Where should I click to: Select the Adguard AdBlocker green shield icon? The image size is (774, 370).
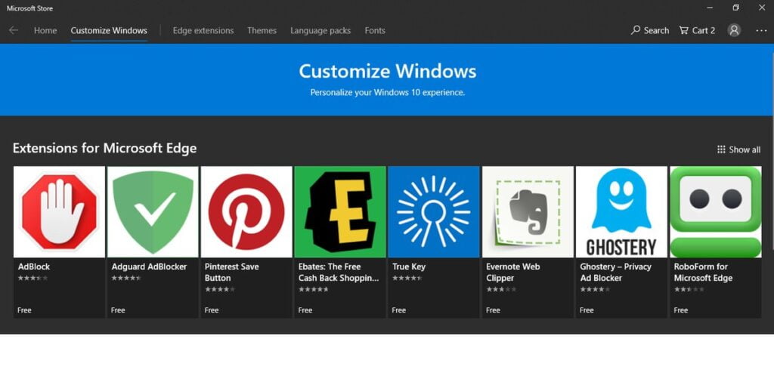point(153,211)
